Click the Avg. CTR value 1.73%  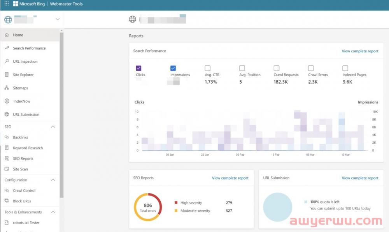pos(211,82)
